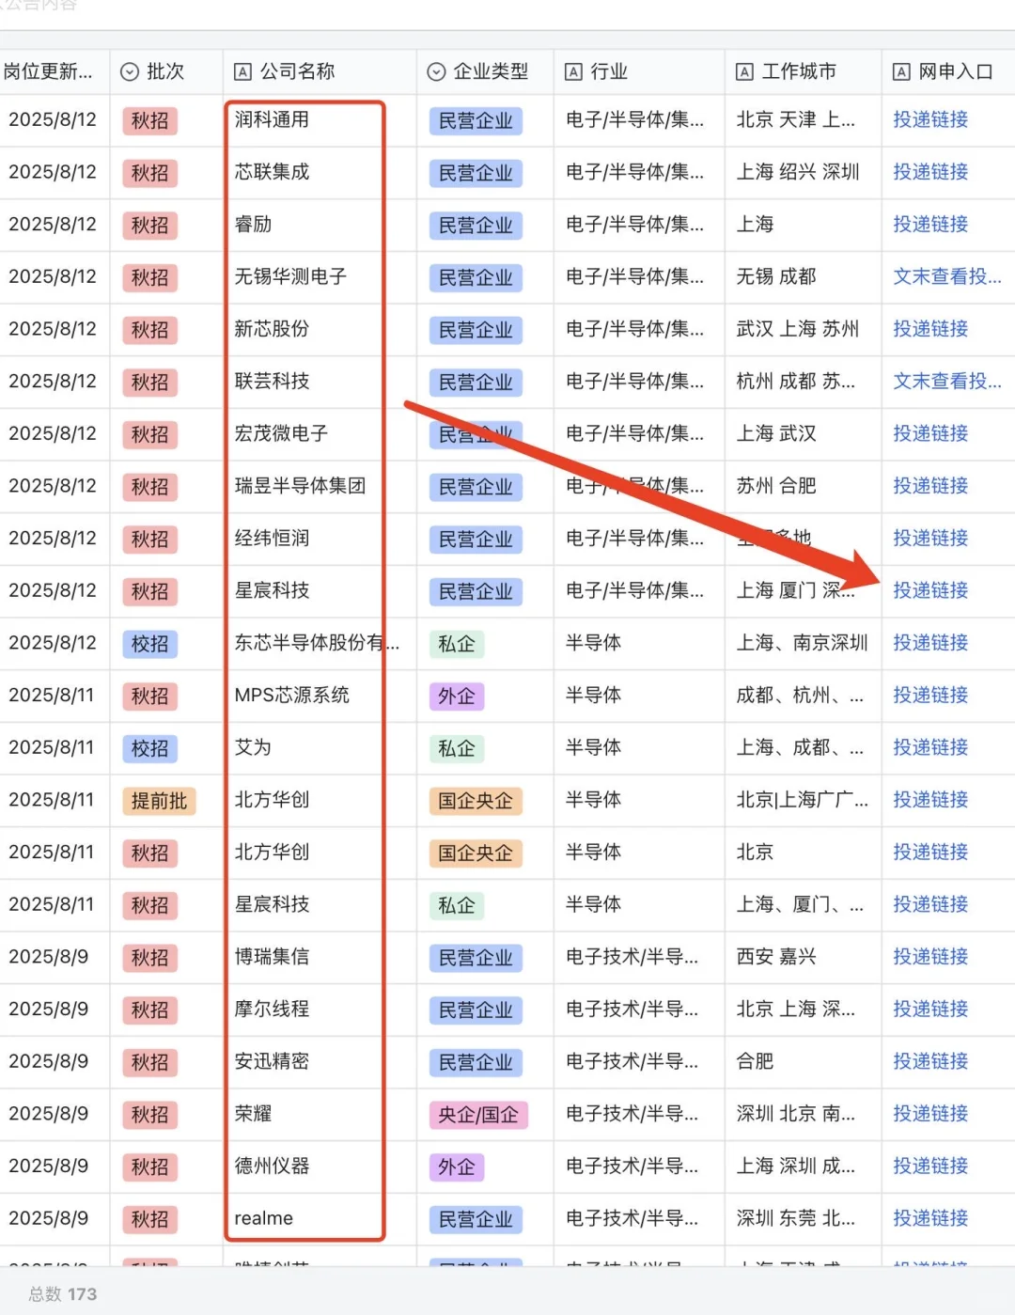Click 校招 tag in 东芯半导体 row
This screenshot has width=1015, height=1315.
click(149, 644)
